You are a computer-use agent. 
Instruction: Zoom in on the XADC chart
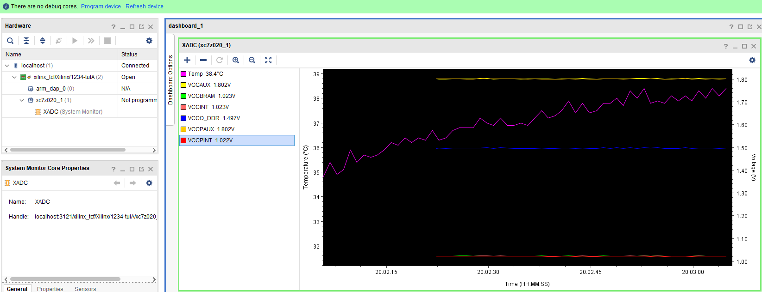pos(236,60)
